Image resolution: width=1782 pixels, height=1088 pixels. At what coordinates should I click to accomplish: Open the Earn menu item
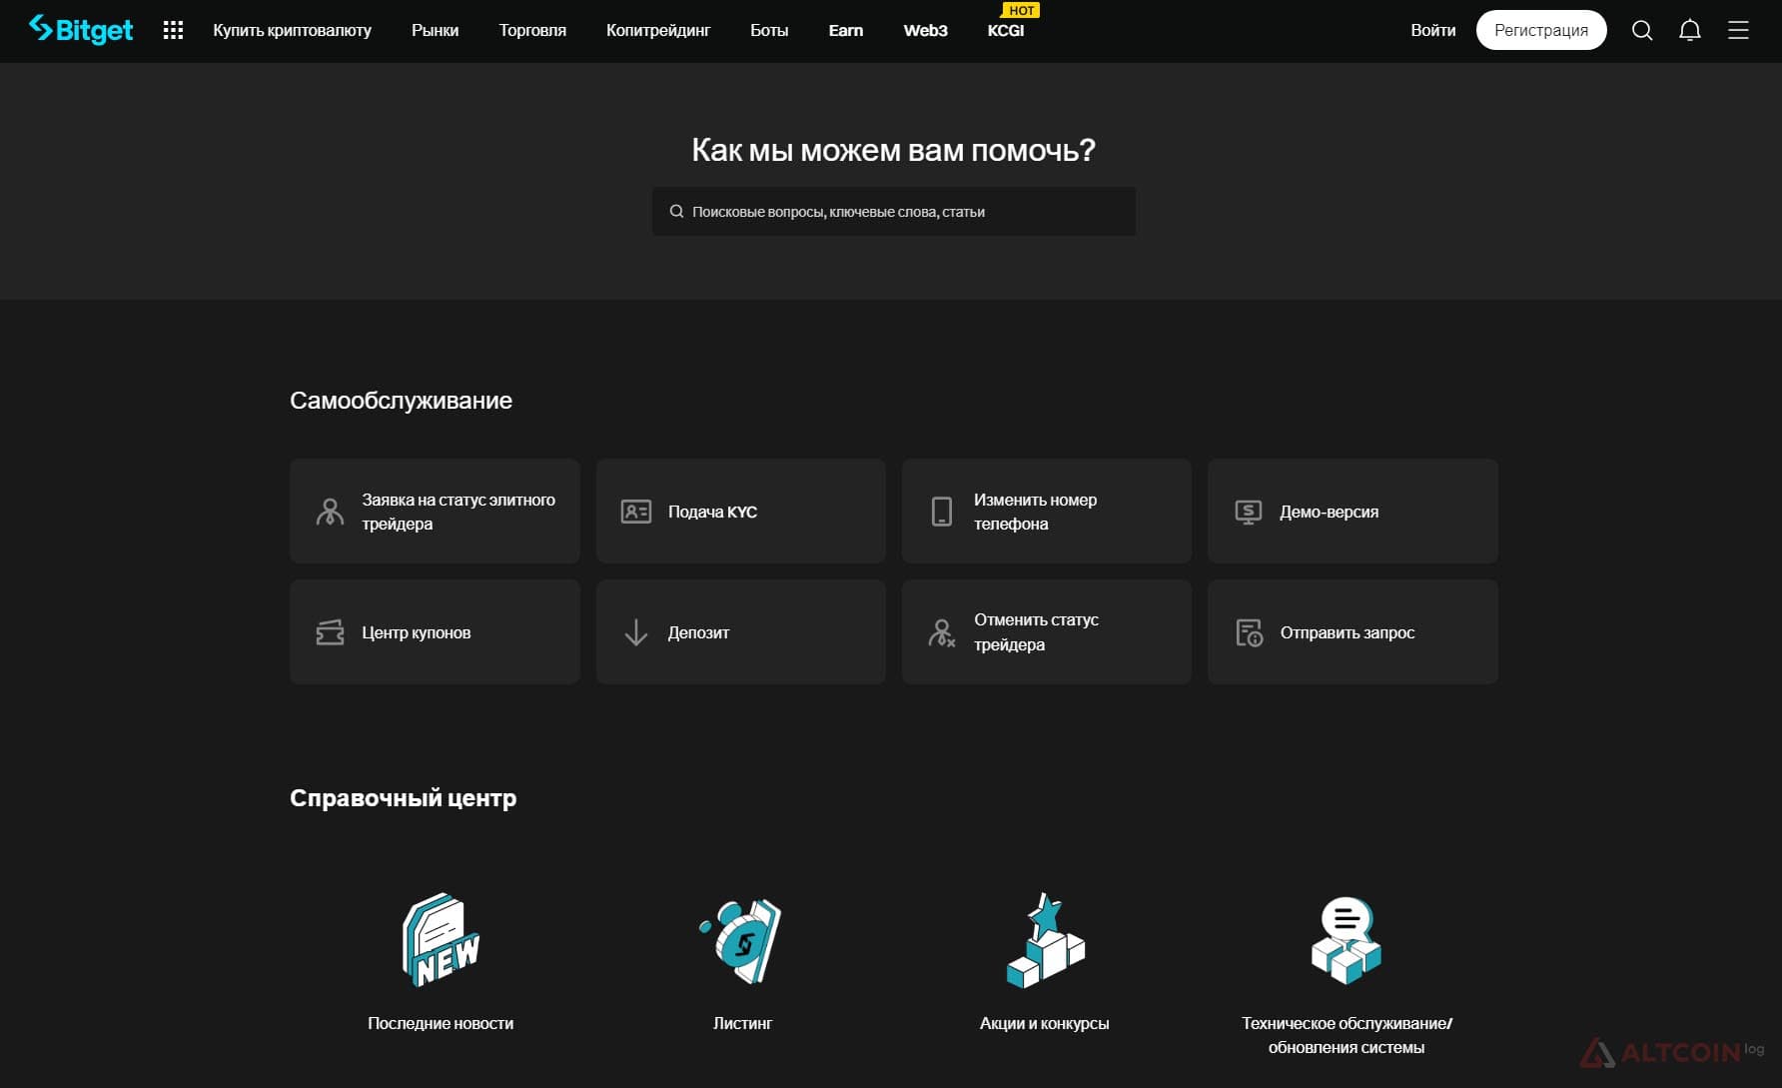(846, 30)
